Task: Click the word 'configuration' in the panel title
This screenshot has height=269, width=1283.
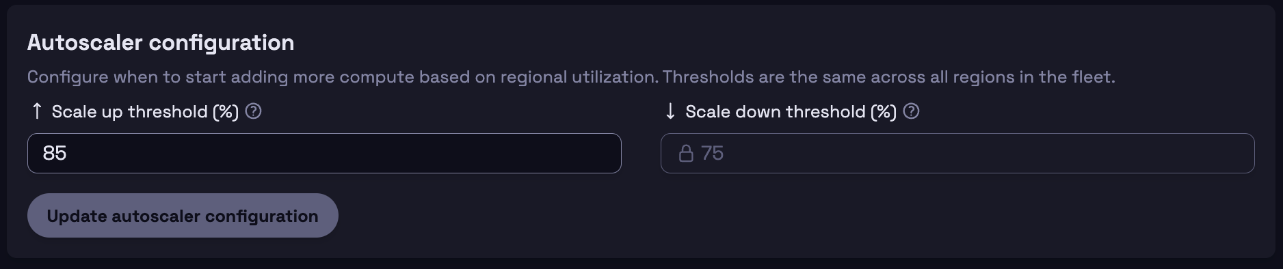Action: (x=221, y=43)
